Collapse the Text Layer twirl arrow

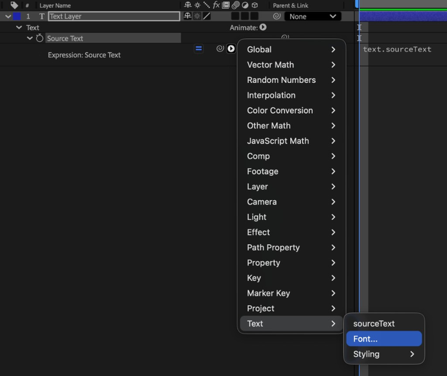(x=8, y=17)
